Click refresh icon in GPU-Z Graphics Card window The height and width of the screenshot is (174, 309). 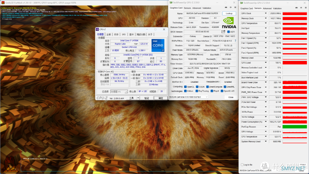231,7
